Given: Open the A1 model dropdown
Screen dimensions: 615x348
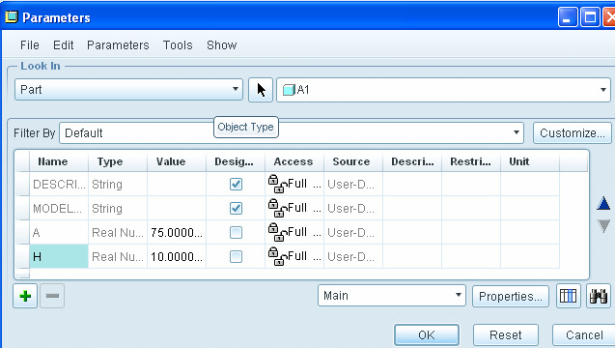Looking at the screenshot, I should [443, 90].
